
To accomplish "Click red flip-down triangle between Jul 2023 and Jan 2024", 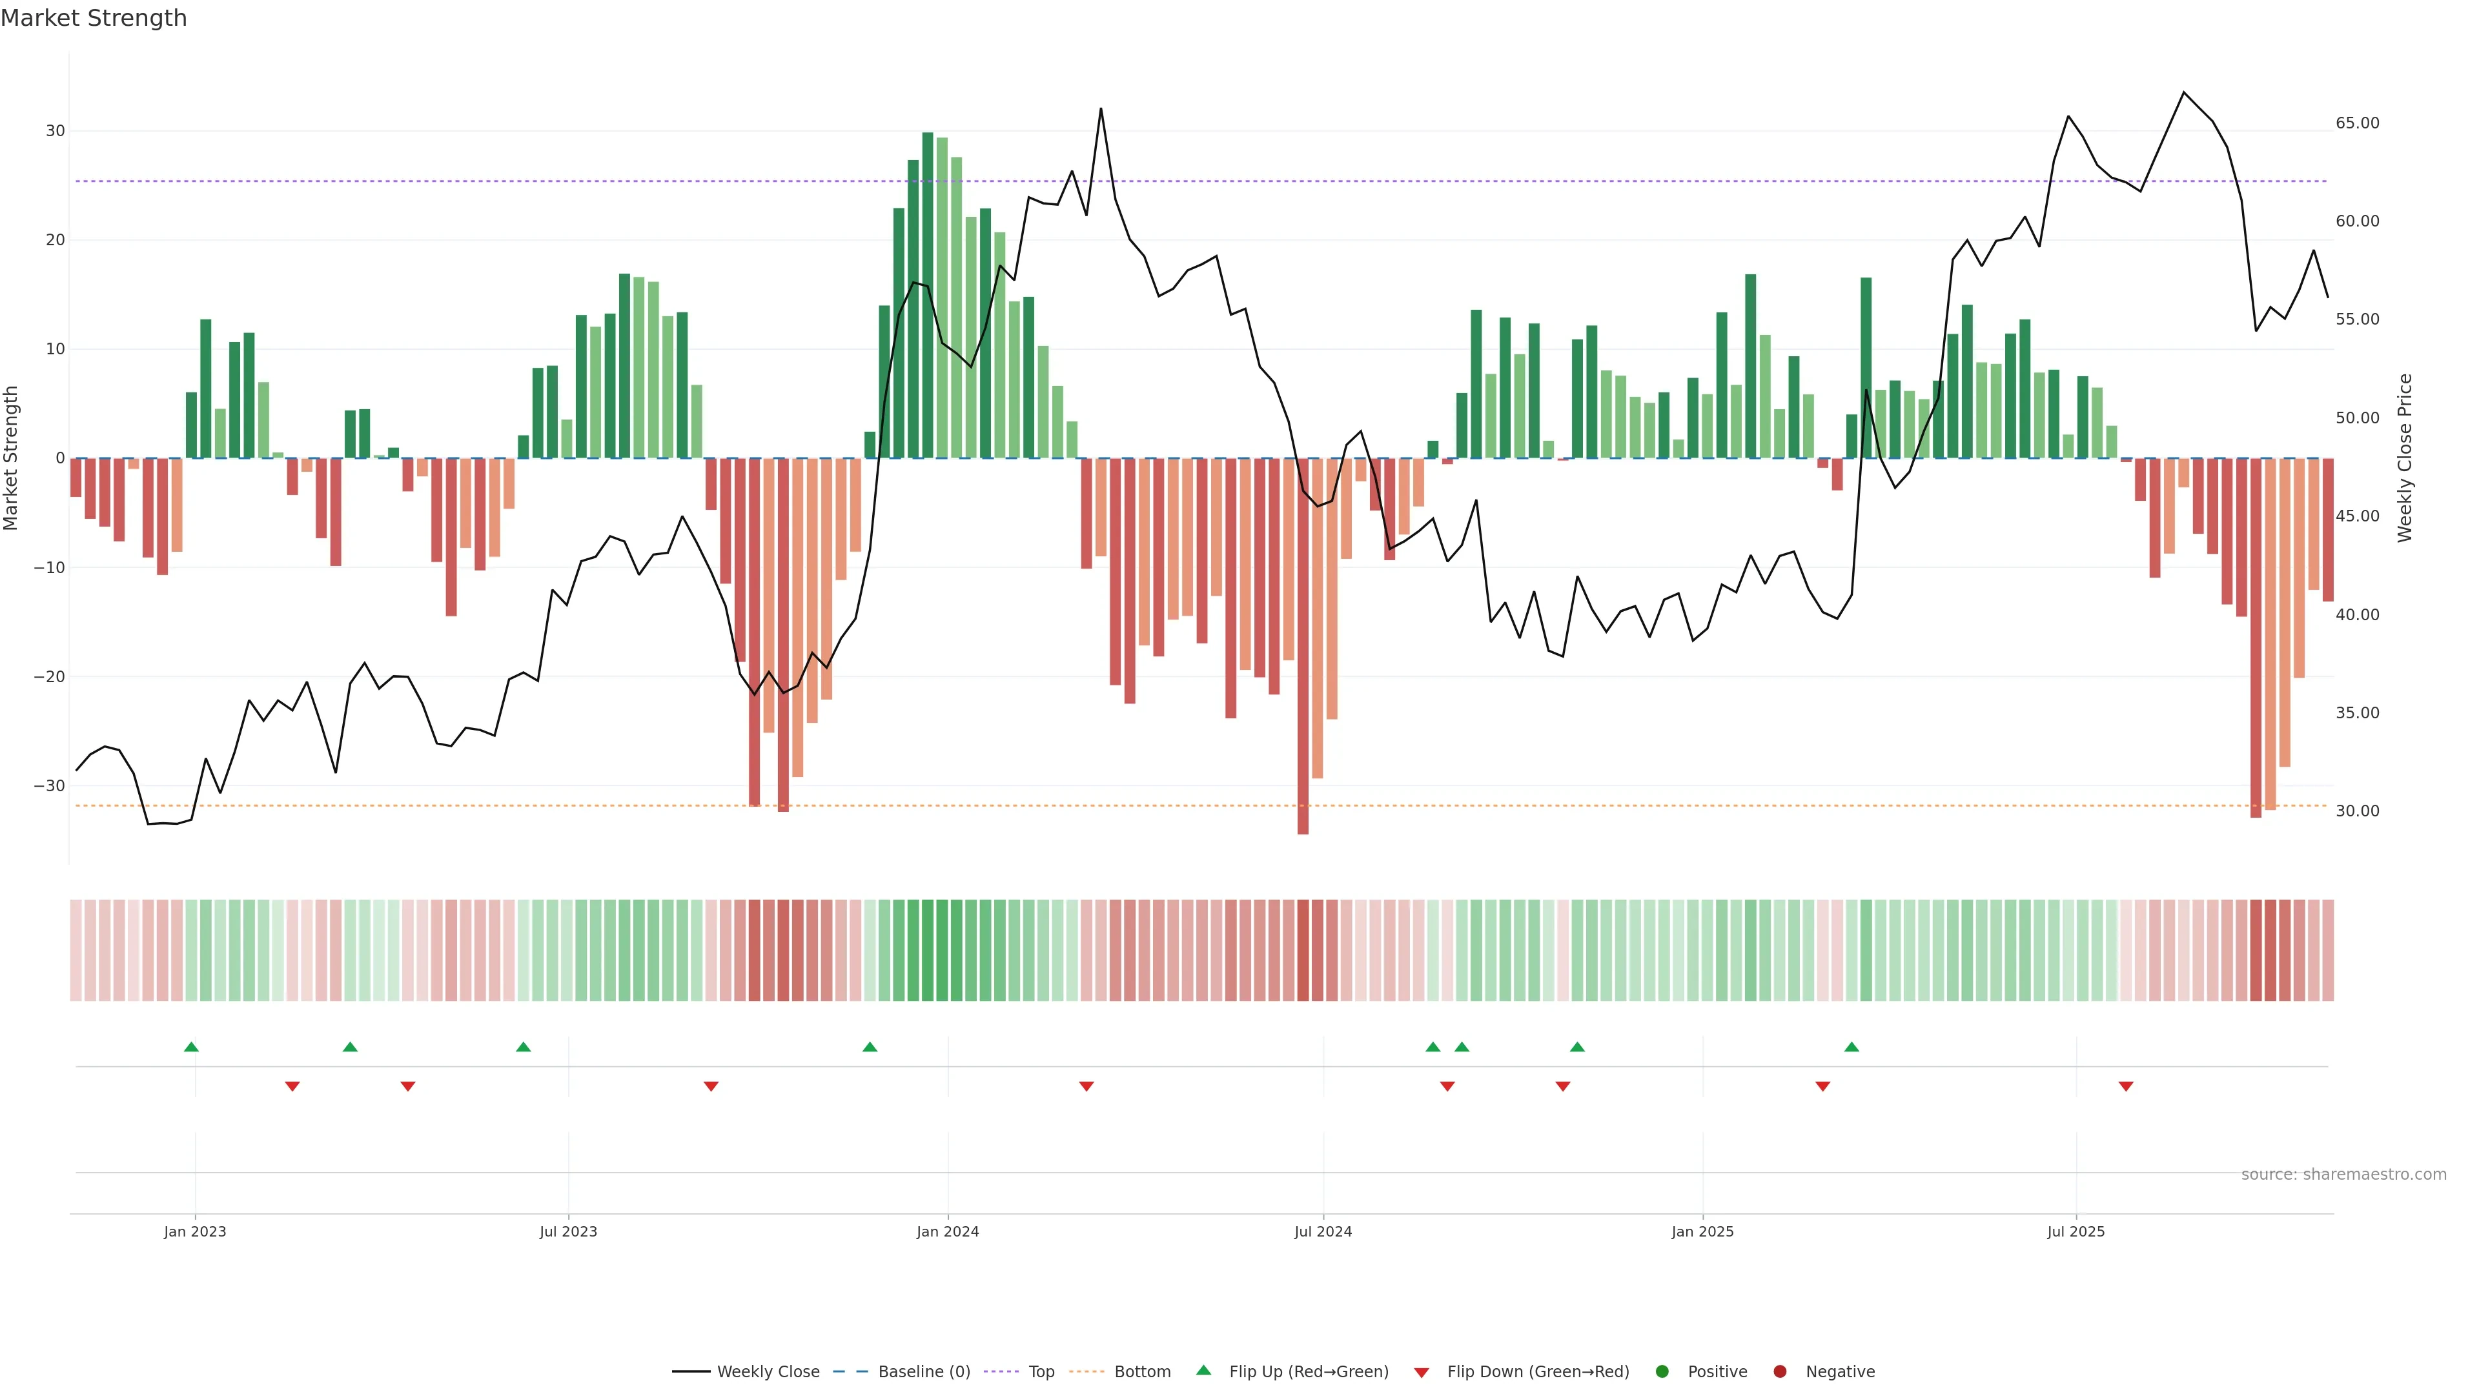I will tap(711, 1086).
